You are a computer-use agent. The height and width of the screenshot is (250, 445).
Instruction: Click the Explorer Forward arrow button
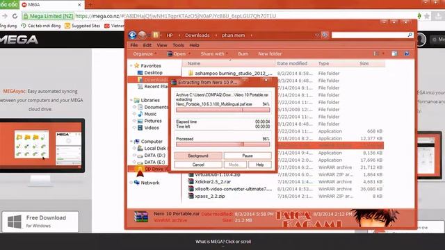point(142,35)
